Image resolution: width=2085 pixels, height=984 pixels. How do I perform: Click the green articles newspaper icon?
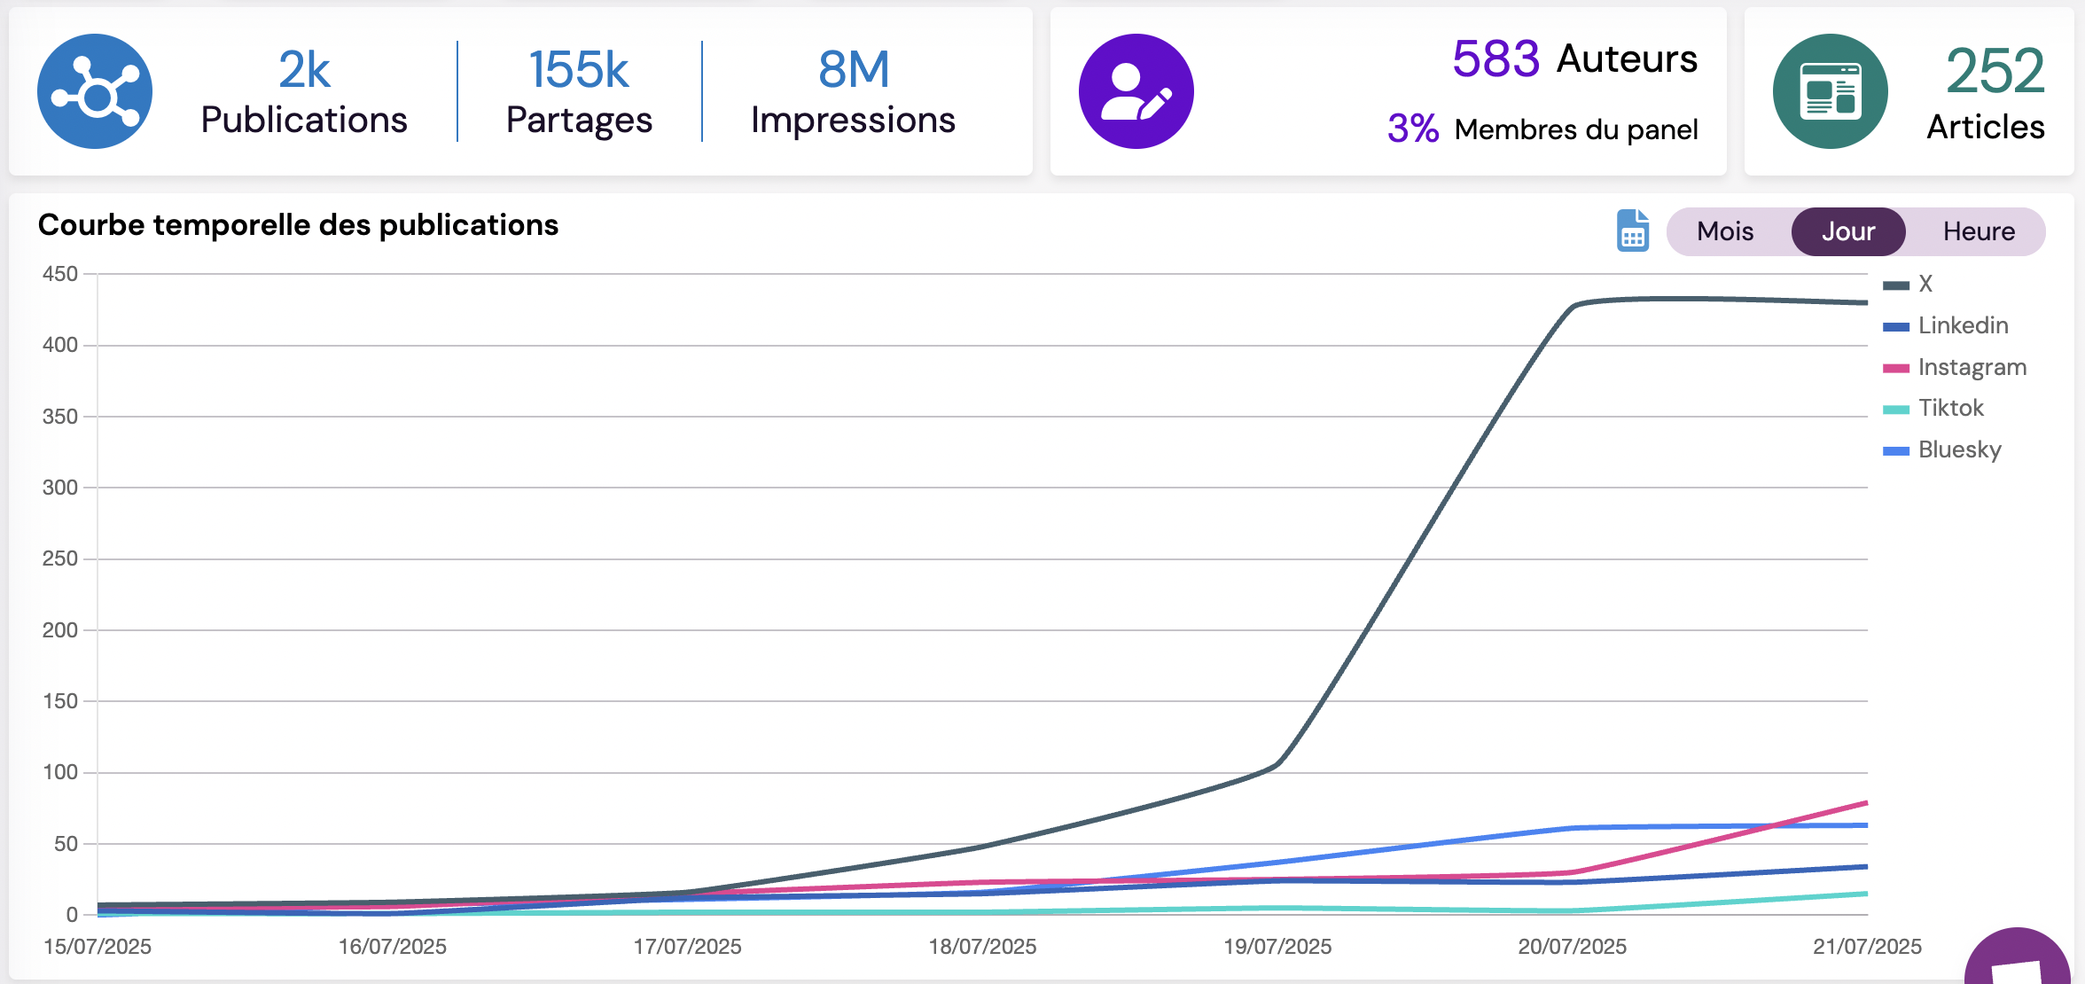(x=1830, y=91)
